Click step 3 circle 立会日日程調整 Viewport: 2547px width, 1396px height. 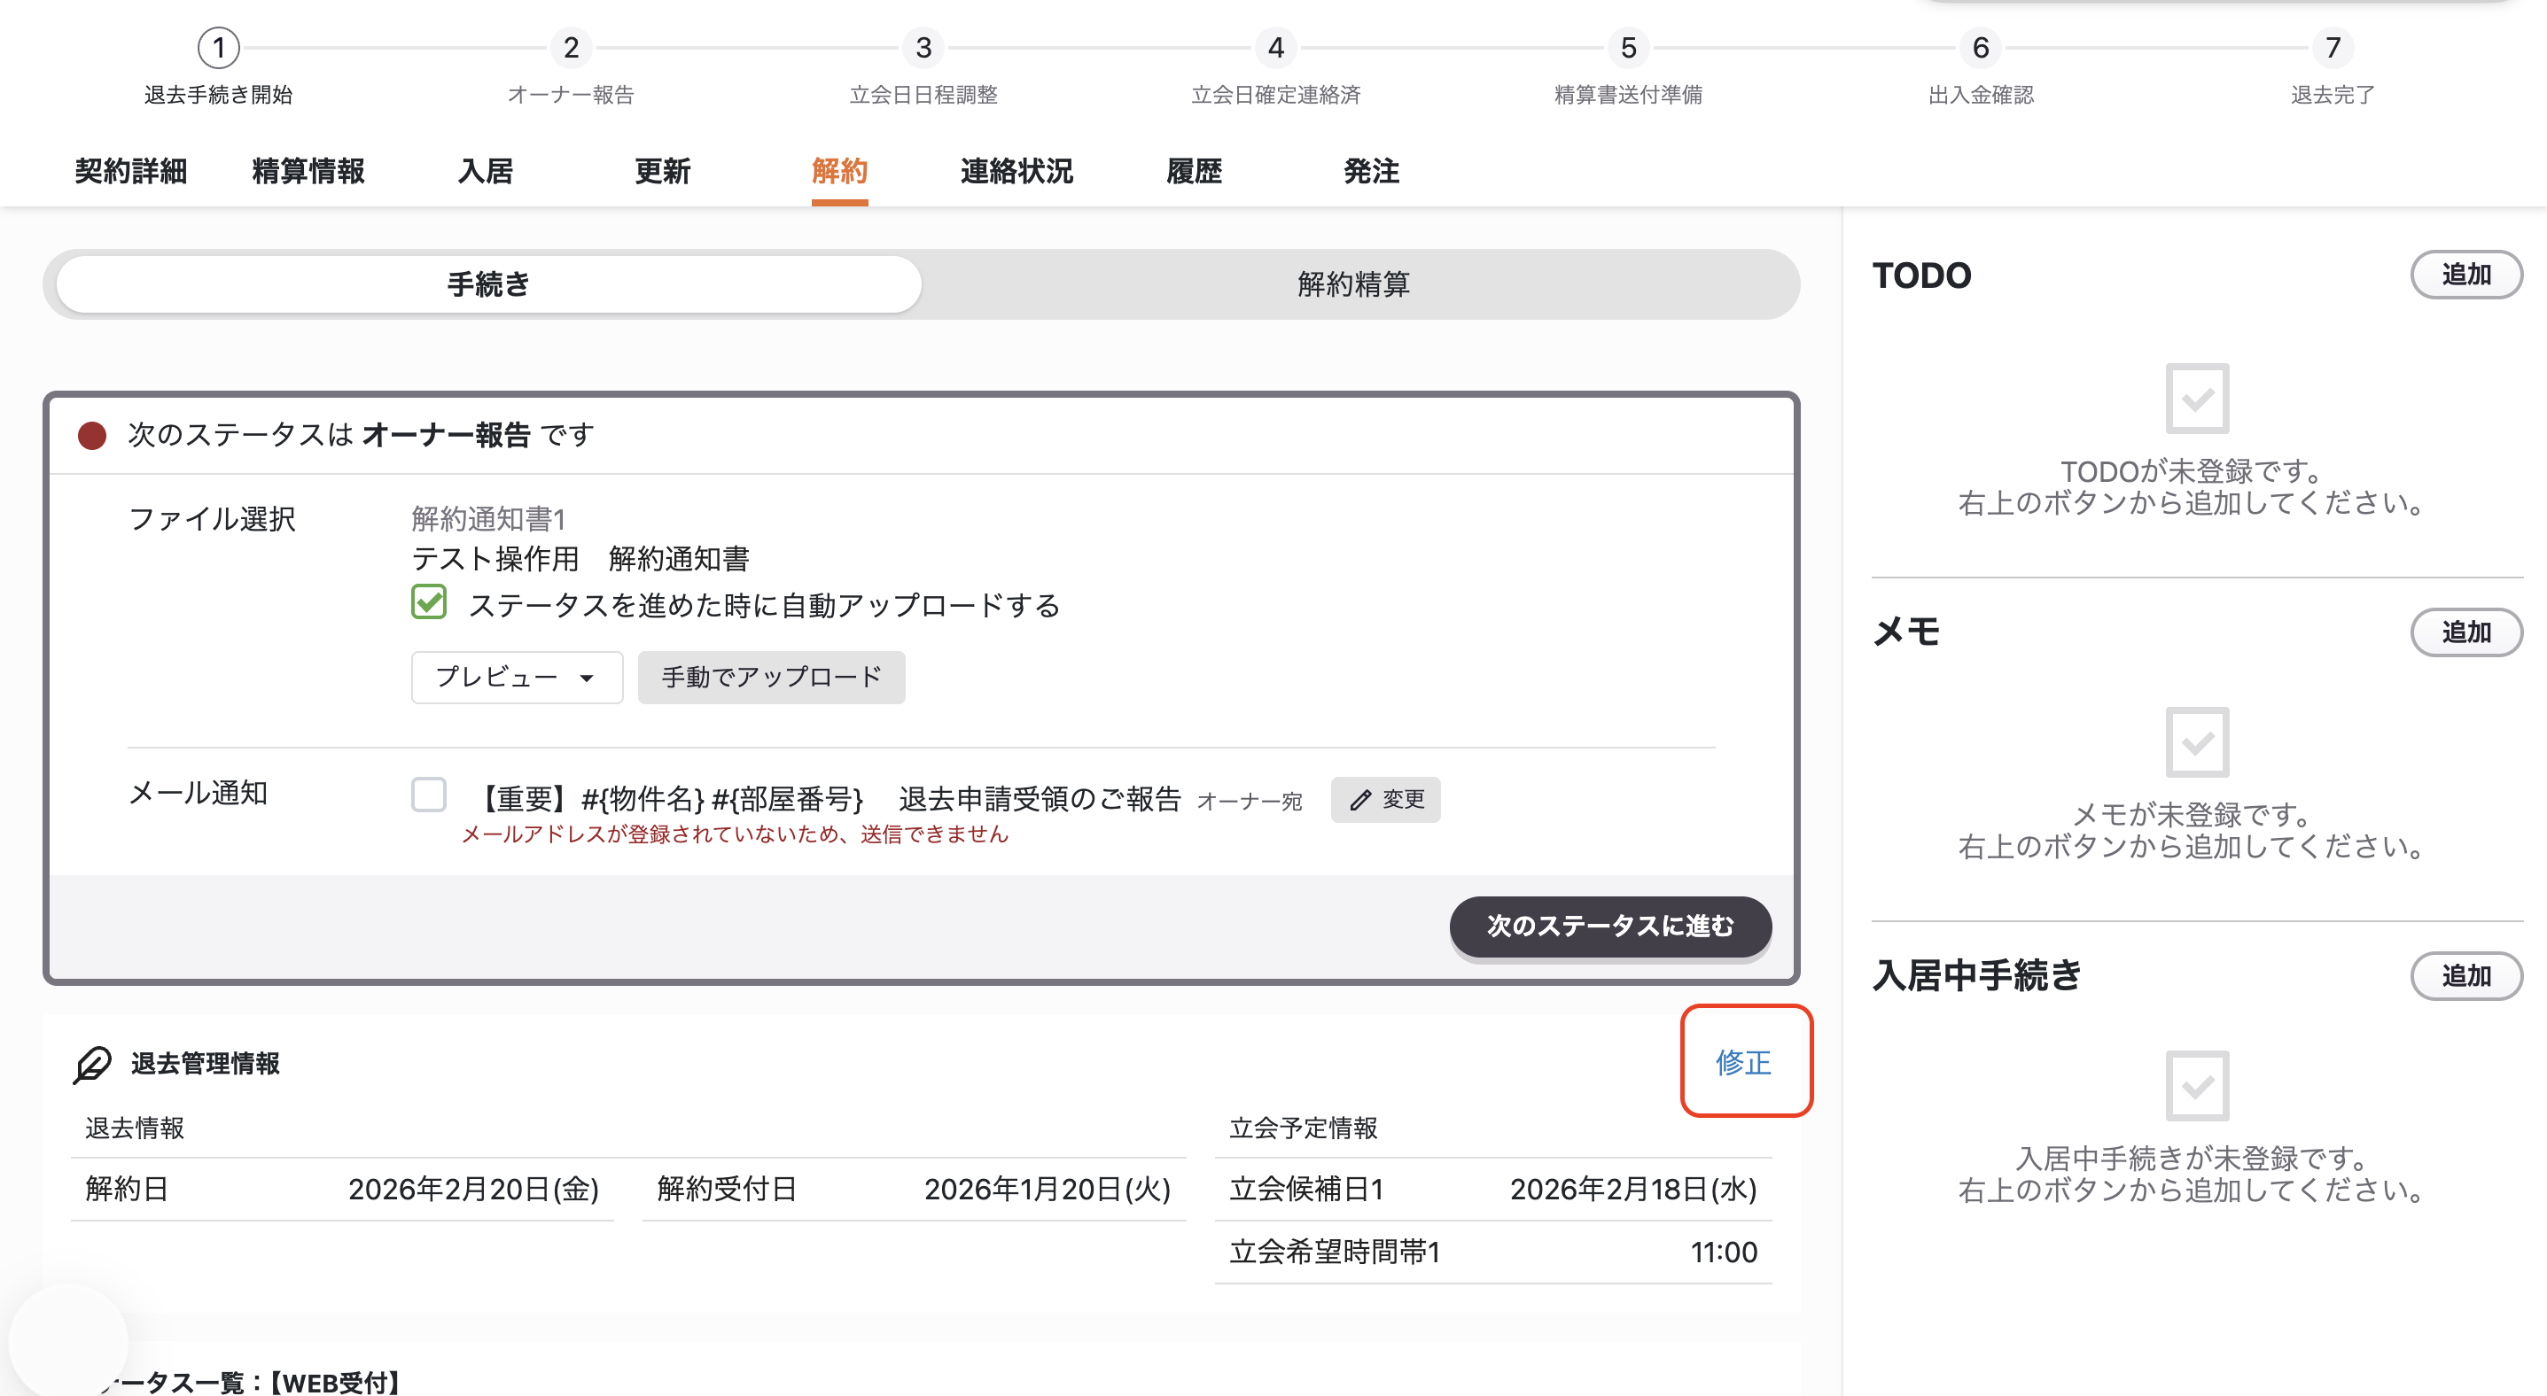923,48
